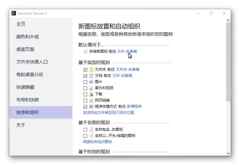The image size is (240, 165).
Task: Open the 新增程序 destination selector
Action: coord(134,106)
